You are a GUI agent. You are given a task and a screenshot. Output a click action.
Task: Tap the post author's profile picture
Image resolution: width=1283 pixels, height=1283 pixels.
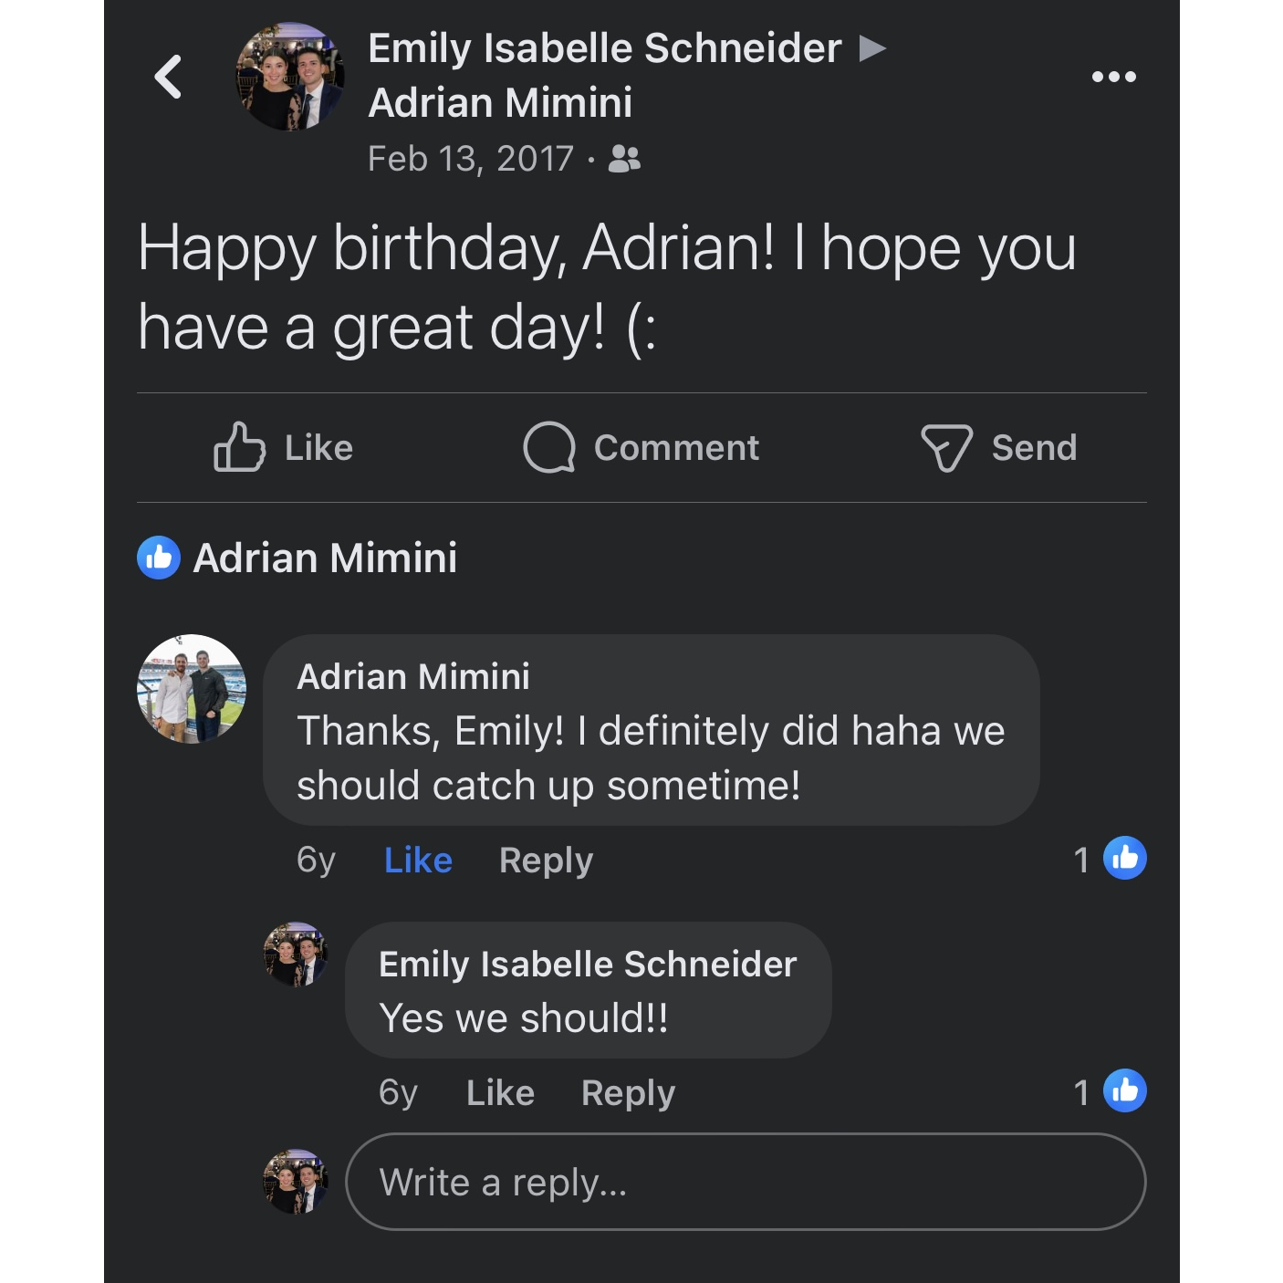tap(290, 77)
